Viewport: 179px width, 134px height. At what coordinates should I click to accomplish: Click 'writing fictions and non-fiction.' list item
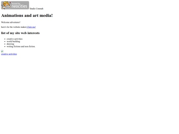pyautogui.click(x=21, y=46)
